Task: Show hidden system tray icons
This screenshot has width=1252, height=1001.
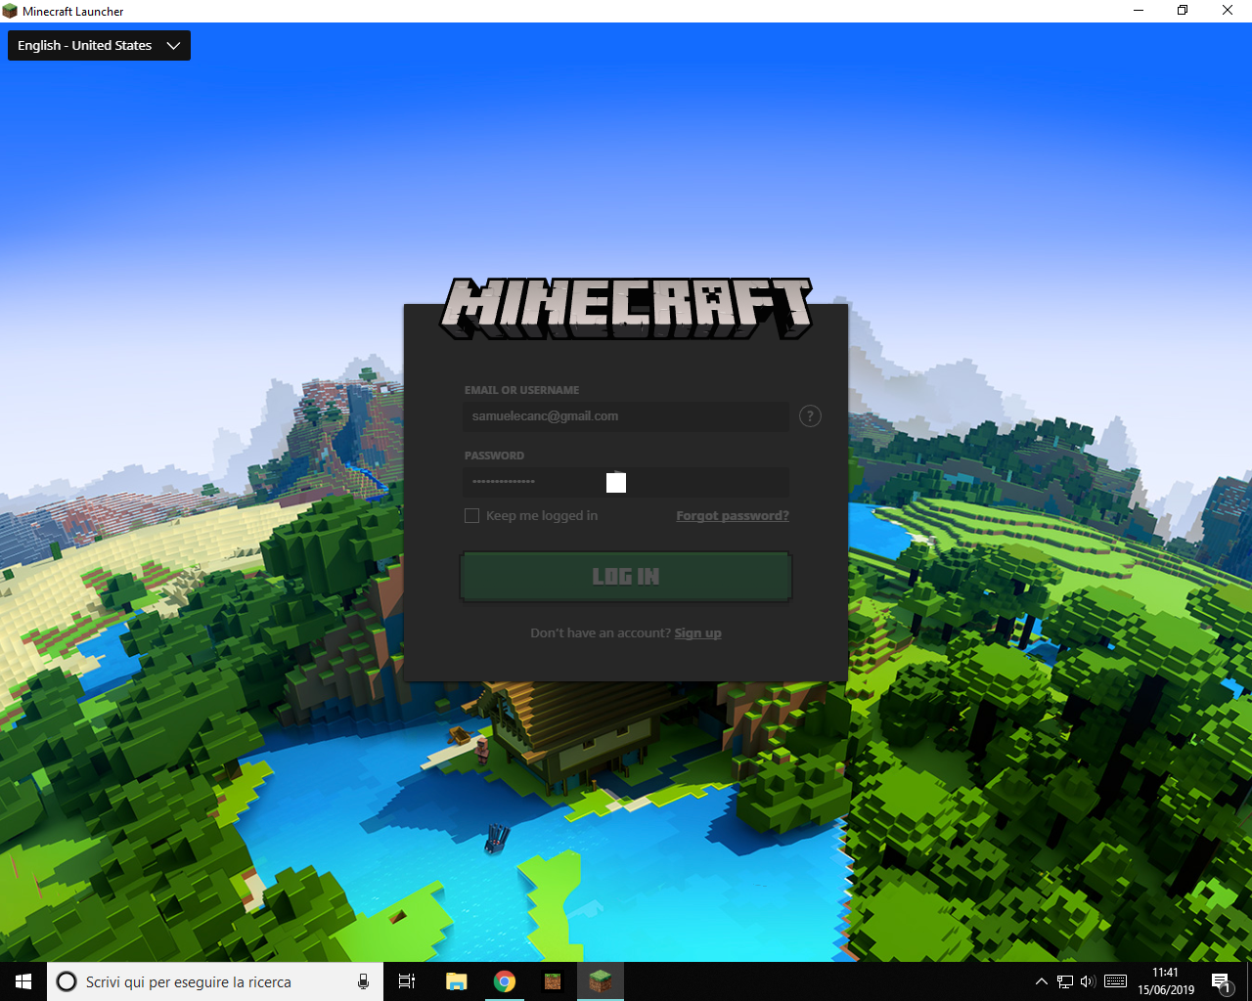Action: pyautogui.click(x=1041, y=981)
